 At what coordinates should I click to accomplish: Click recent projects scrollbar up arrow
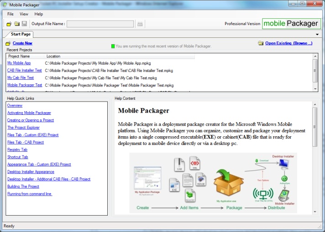(315, 57)
